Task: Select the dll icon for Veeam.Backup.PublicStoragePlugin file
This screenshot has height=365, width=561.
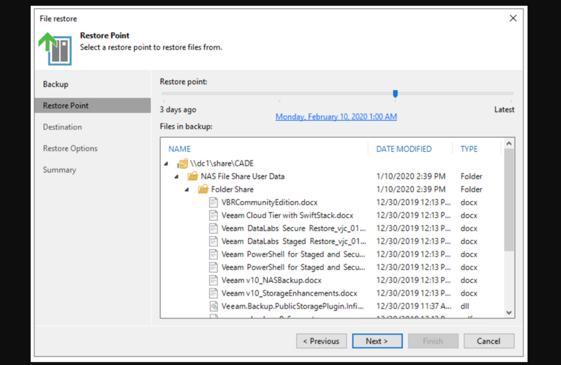Action: 213,306
